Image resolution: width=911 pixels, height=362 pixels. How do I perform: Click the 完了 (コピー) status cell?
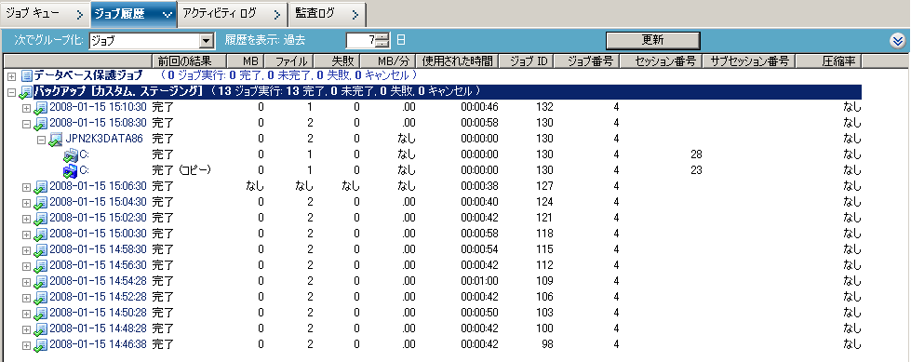pyautogui.click(x=181, y=170)
